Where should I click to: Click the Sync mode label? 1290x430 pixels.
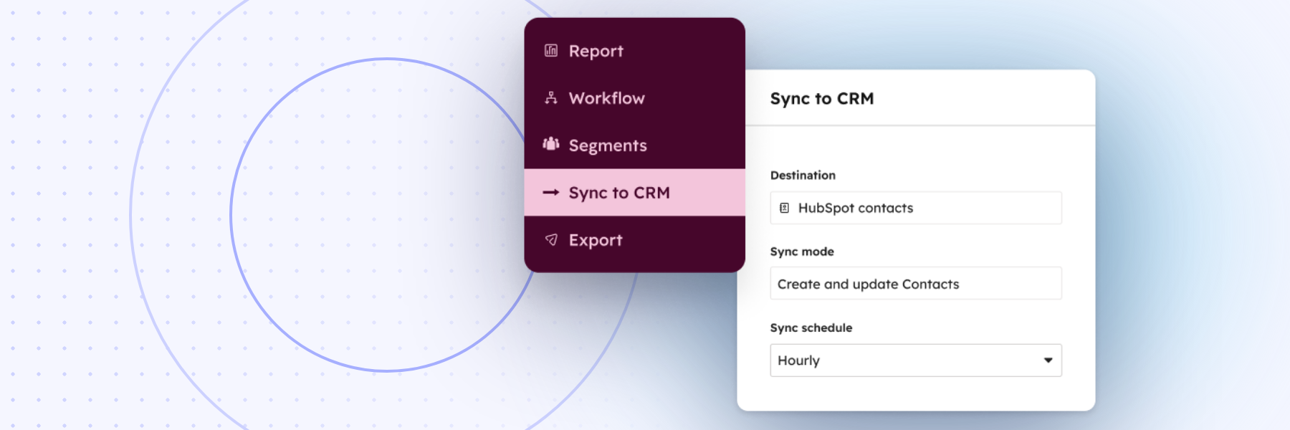[802, 252]
